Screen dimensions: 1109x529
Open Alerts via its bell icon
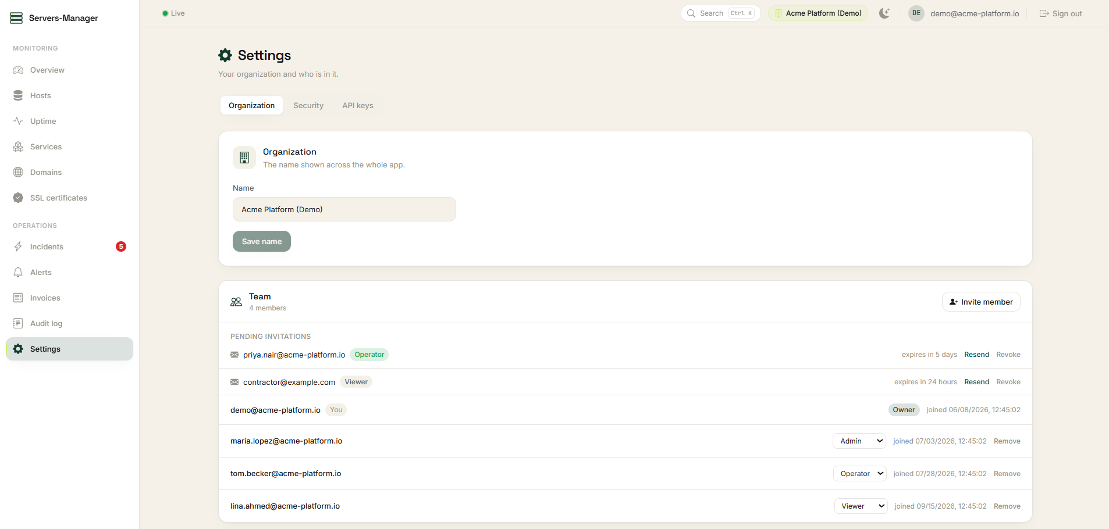(x=18, y=272)
